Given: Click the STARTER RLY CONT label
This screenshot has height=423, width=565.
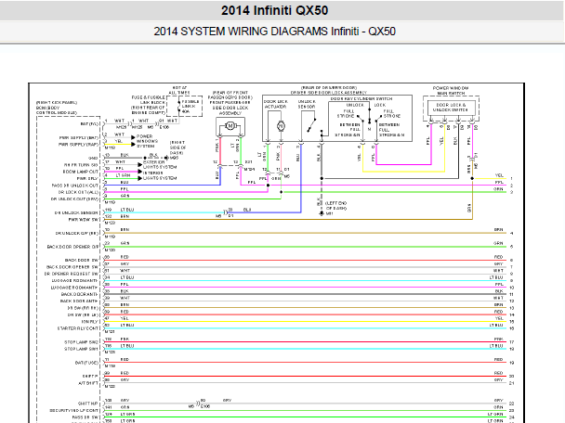Looking at the screenshot, I should pyautogui.click(x=78, y=328).
